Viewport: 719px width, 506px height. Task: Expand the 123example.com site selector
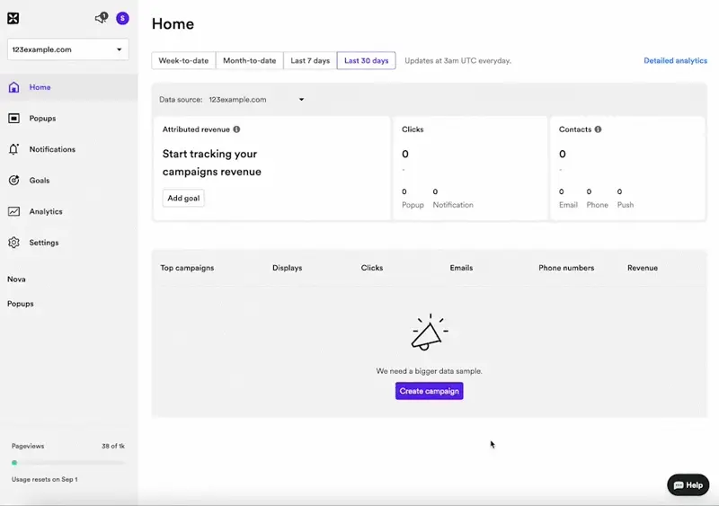click(x=67, y=49)
